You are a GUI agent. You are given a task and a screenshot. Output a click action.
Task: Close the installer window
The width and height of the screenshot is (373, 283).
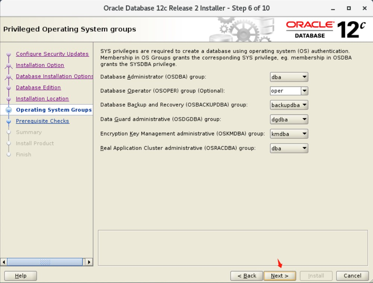tap(364, 8)
